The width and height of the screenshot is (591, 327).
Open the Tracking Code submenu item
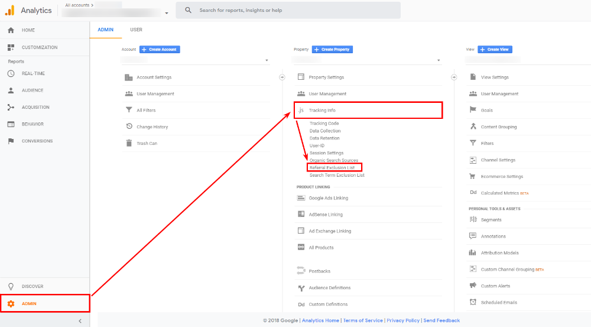pos(324,124)
